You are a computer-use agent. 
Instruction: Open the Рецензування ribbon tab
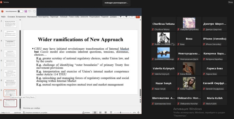(x=95, y=17)
